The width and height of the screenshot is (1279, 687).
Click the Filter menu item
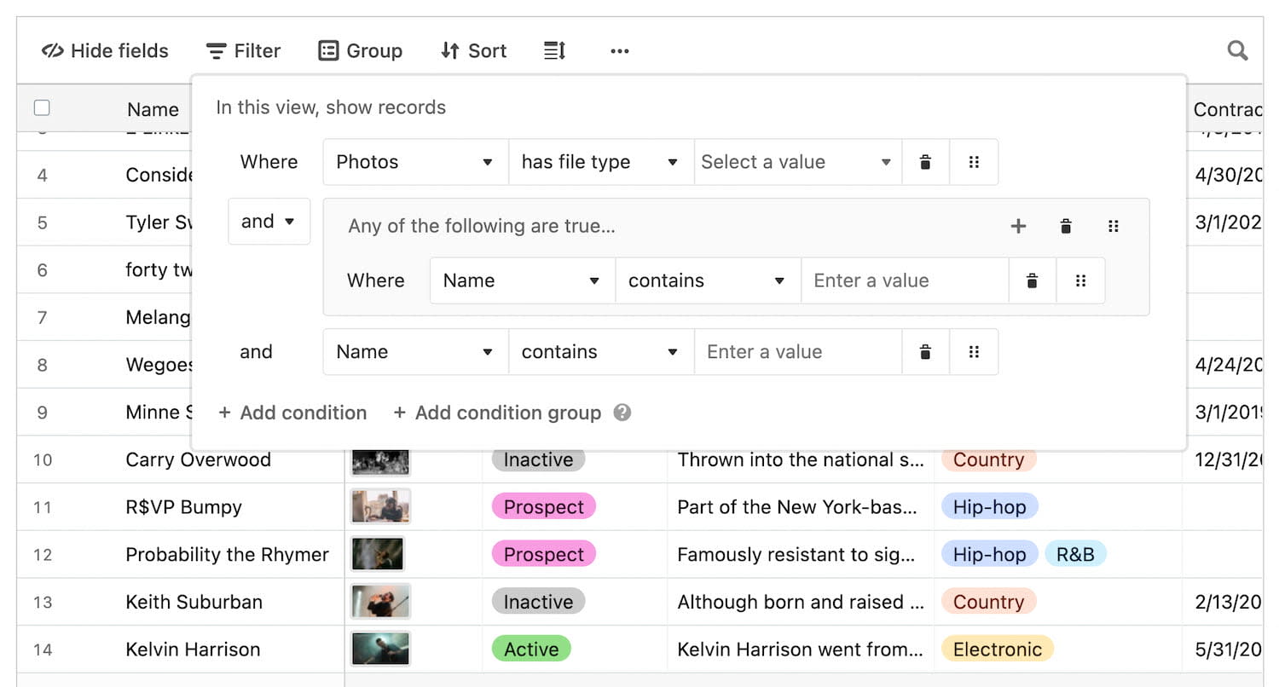click(x=244, y=50)
